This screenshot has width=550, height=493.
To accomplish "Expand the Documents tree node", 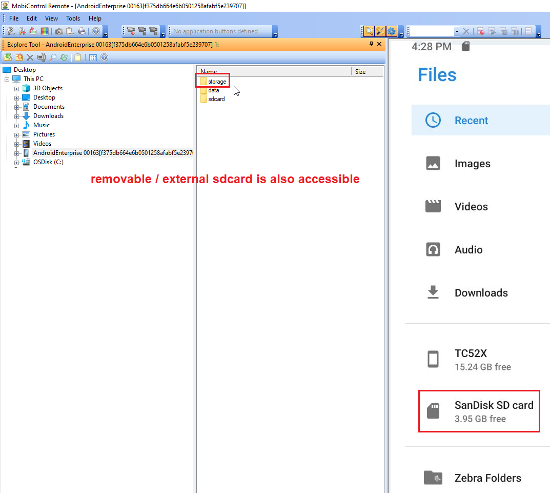I will (16, 107).
